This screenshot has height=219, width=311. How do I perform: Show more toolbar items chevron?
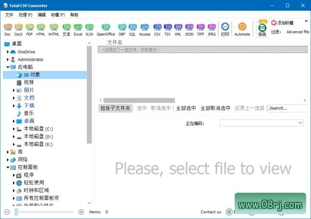tap(306, 21)
